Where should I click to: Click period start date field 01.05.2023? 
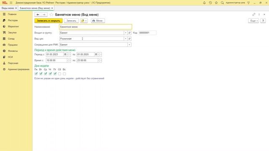[55, 55]
